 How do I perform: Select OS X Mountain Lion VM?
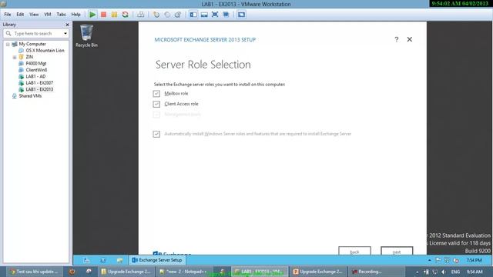45,50
